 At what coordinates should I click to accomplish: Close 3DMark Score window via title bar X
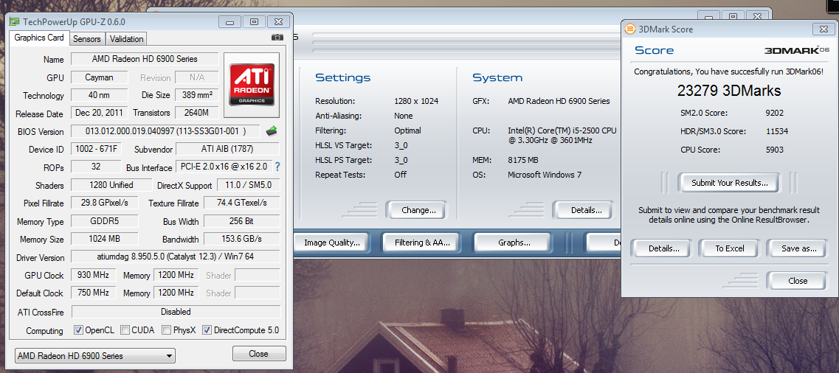coord(824,29)
